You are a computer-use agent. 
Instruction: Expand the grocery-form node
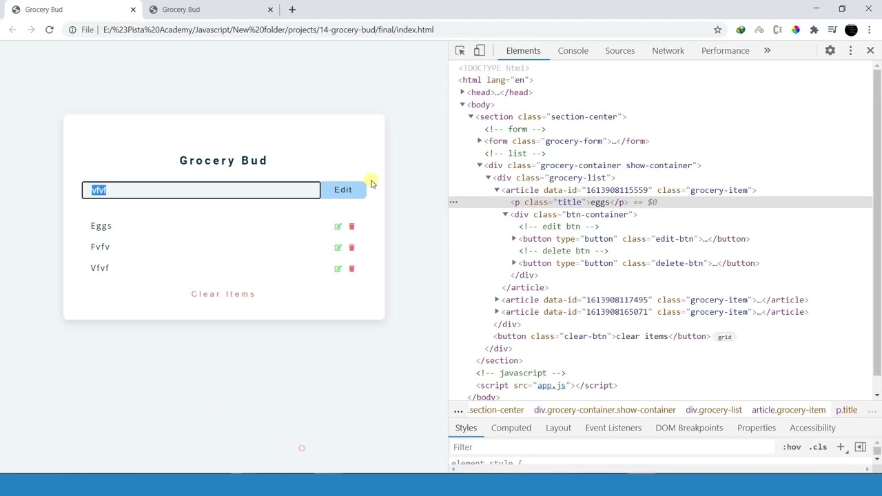click(x=480, y=141)
